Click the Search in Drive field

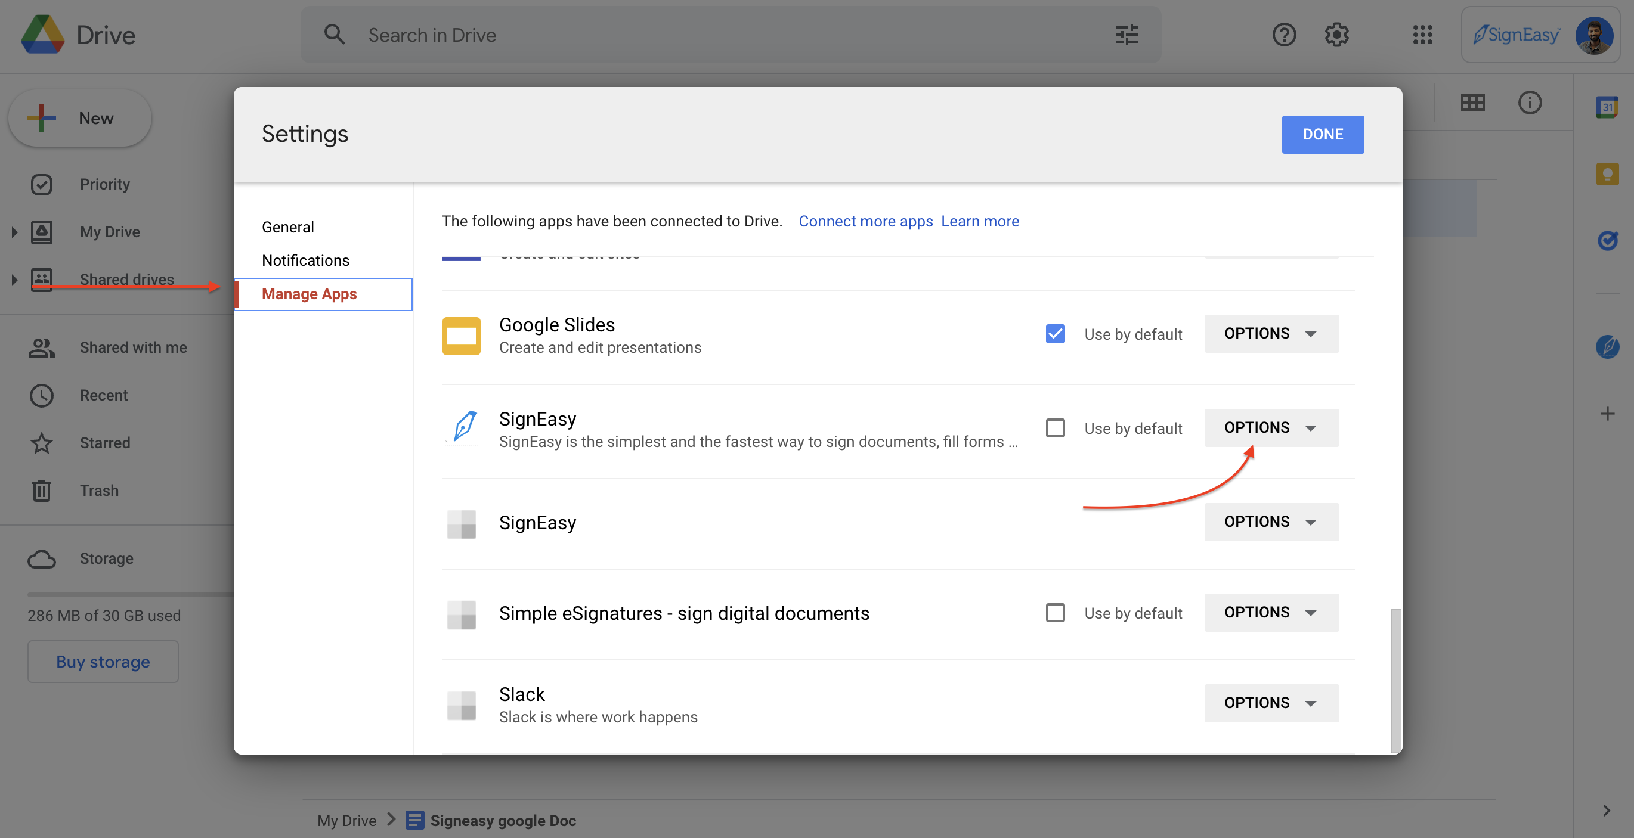click(731, 35)
